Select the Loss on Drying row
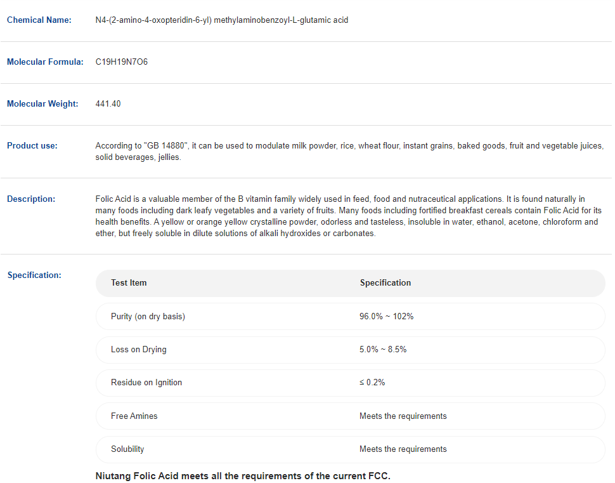This screenshot has width=615, height=483. 350,350
